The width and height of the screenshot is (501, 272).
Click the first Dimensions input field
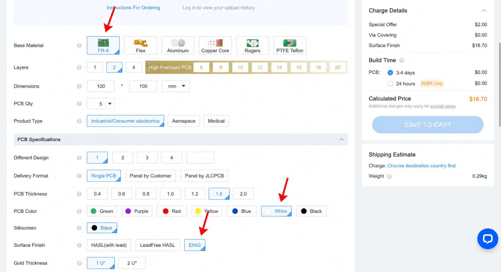101,86
